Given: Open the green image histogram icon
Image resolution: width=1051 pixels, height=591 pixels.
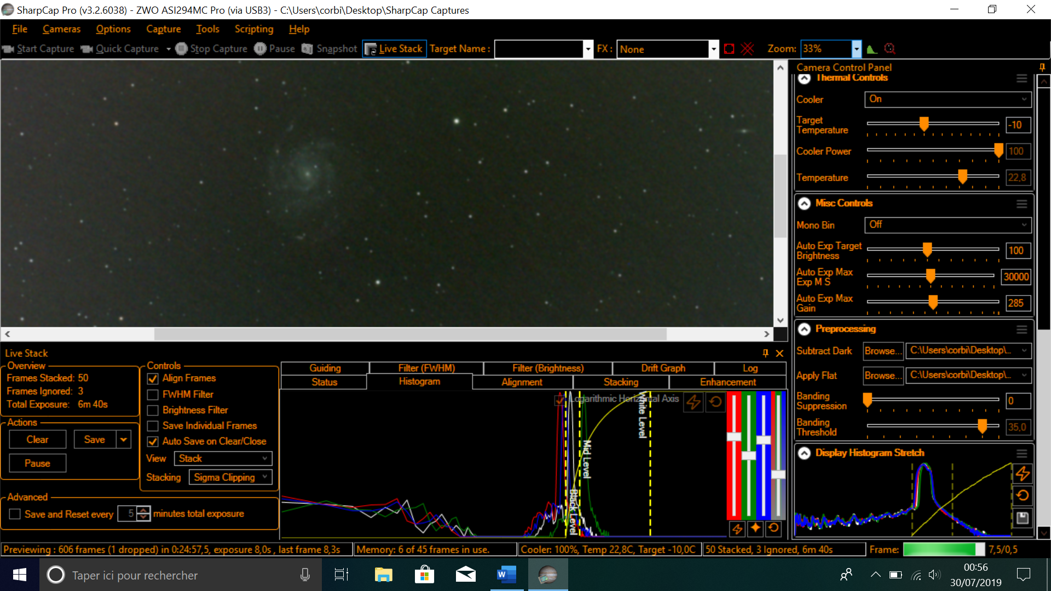Looking at the screenshot, I should [873, 49].
